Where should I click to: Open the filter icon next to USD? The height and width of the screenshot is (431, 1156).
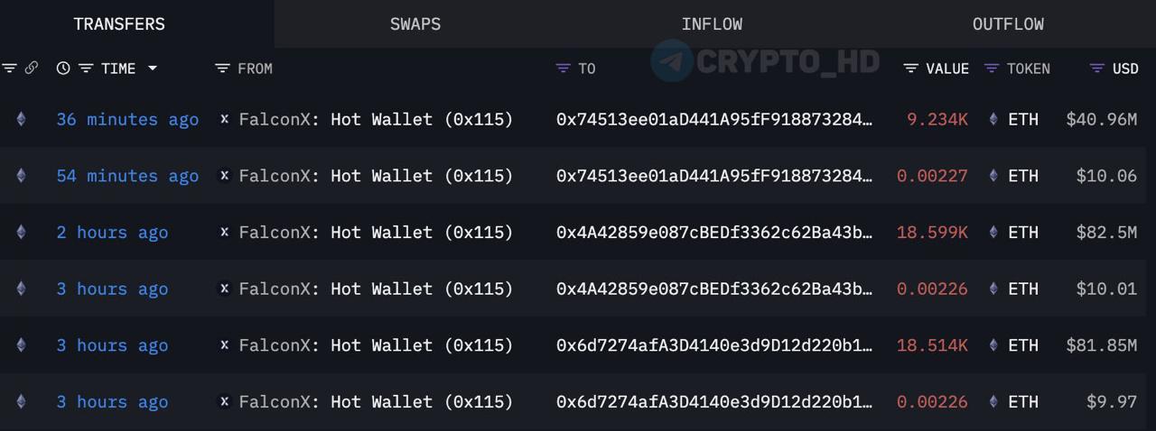point(1097,69)
